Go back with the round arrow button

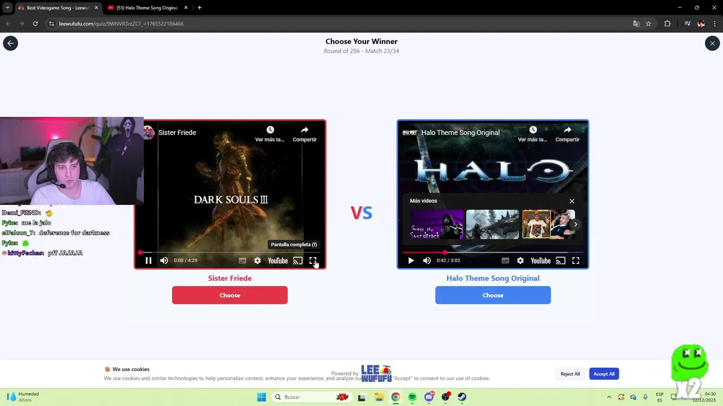pos(10,43)
